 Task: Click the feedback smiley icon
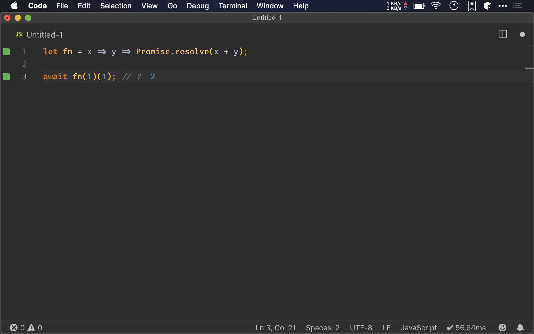coord(502,327)
